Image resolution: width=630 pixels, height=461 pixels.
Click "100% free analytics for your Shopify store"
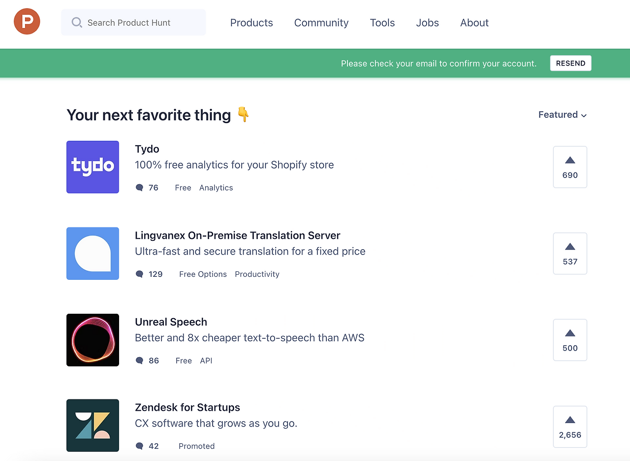click(234, 165)
